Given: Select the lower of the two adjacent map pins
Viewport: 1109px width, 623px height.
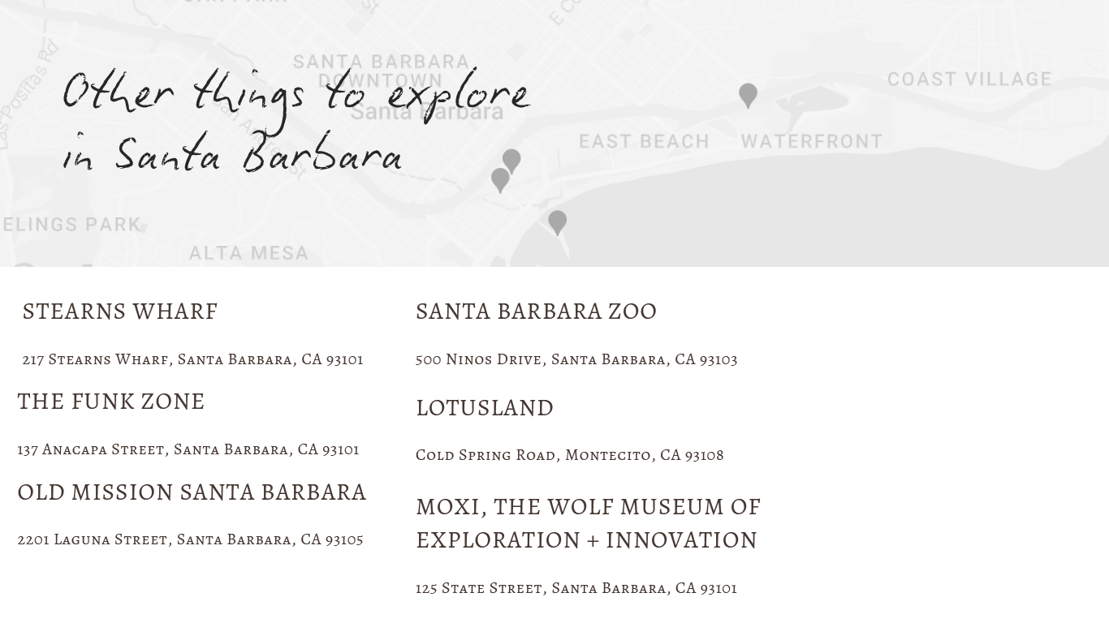Looking at the screenshot, I should [500, 178].
